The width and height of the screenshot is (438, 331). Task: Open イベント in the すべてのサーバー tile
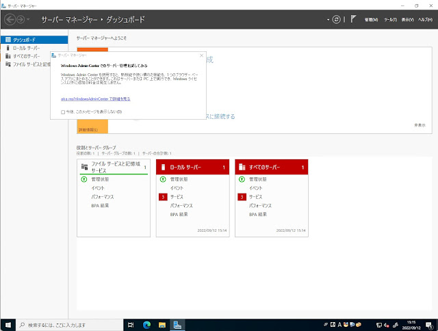(256, 188)
